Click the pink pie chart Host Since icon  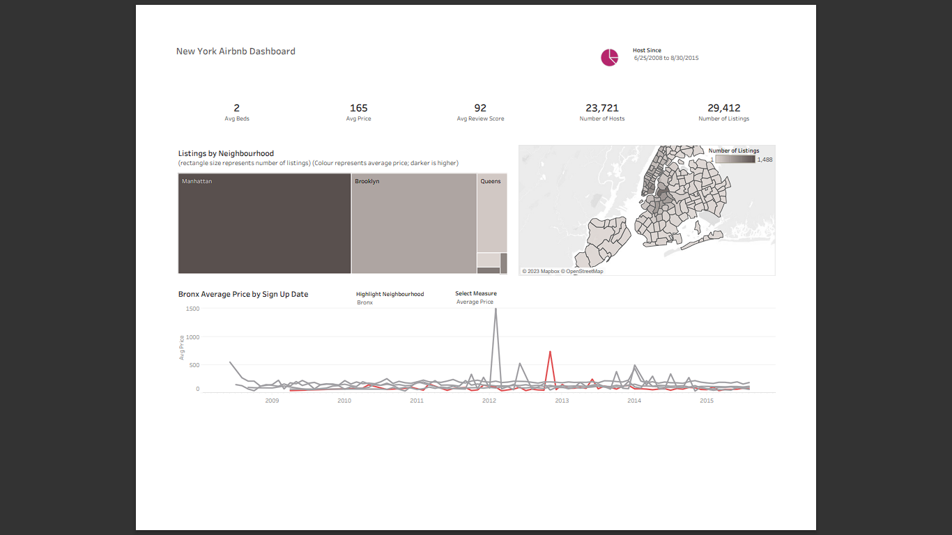pyautogui.click(x=610, y=57)
